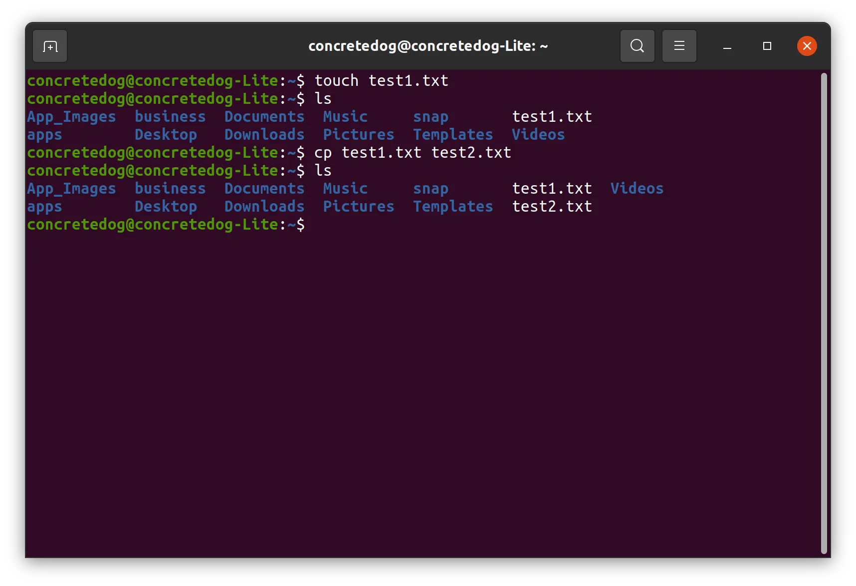The height and width of the screenshot is (586, 856).
Task: Click the vertical scrollbar
Action: click(824, 313)
